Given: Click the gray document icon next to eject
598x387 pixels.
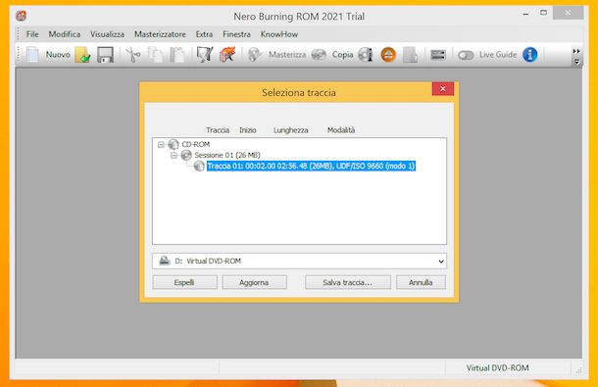Looking at the screenshot, I should [411, 55].
